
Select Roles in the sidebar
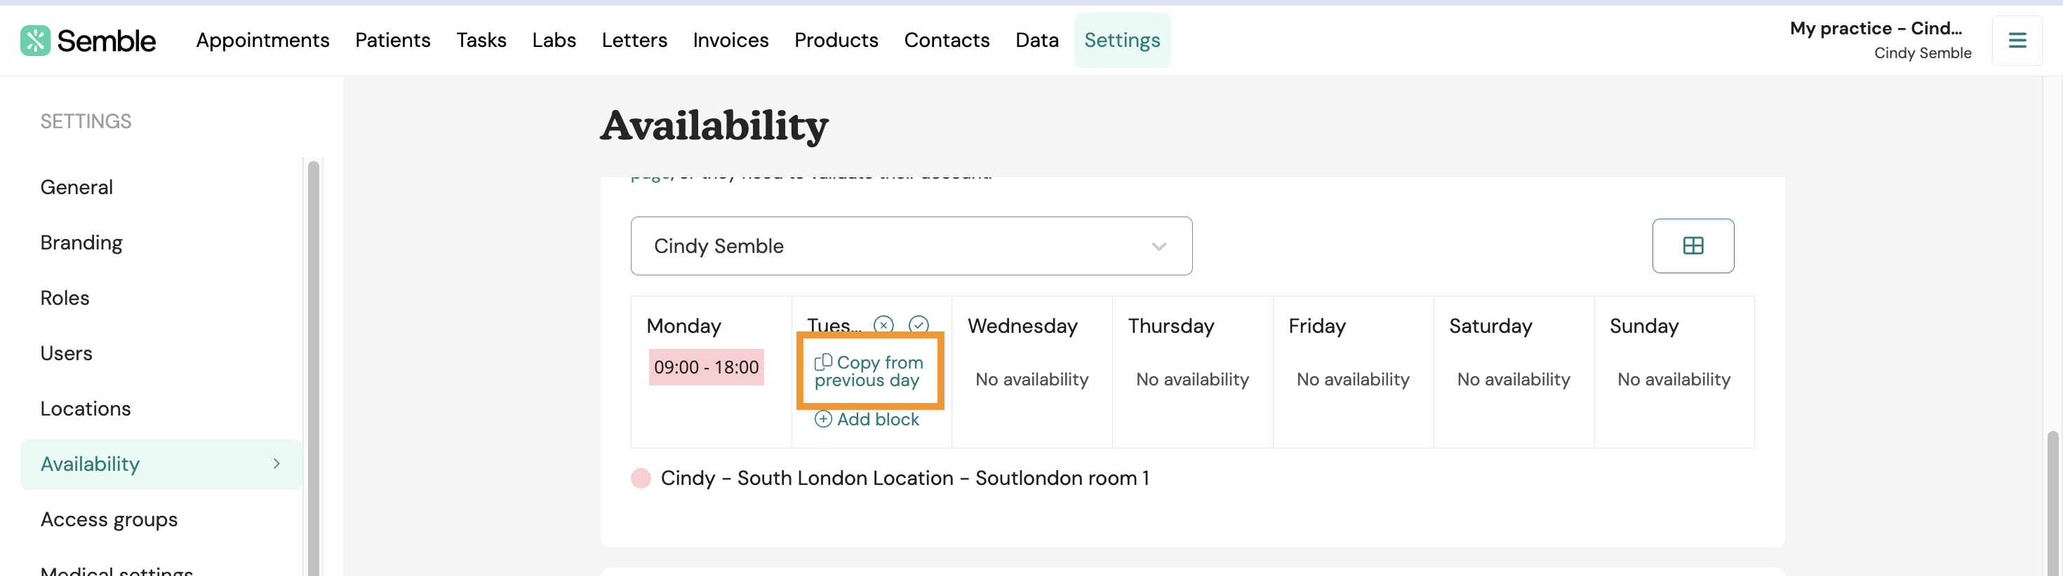tap(65, 298)
